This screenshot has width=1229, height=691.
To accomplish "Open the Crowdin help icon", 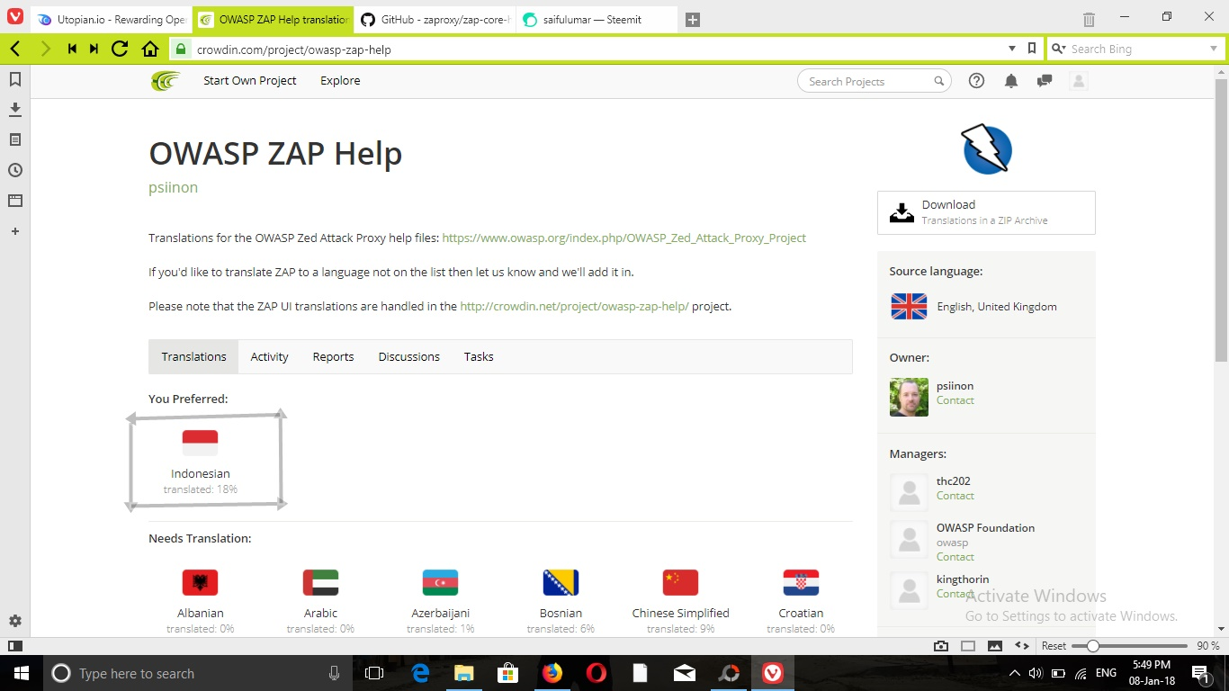I will point(976,81).
